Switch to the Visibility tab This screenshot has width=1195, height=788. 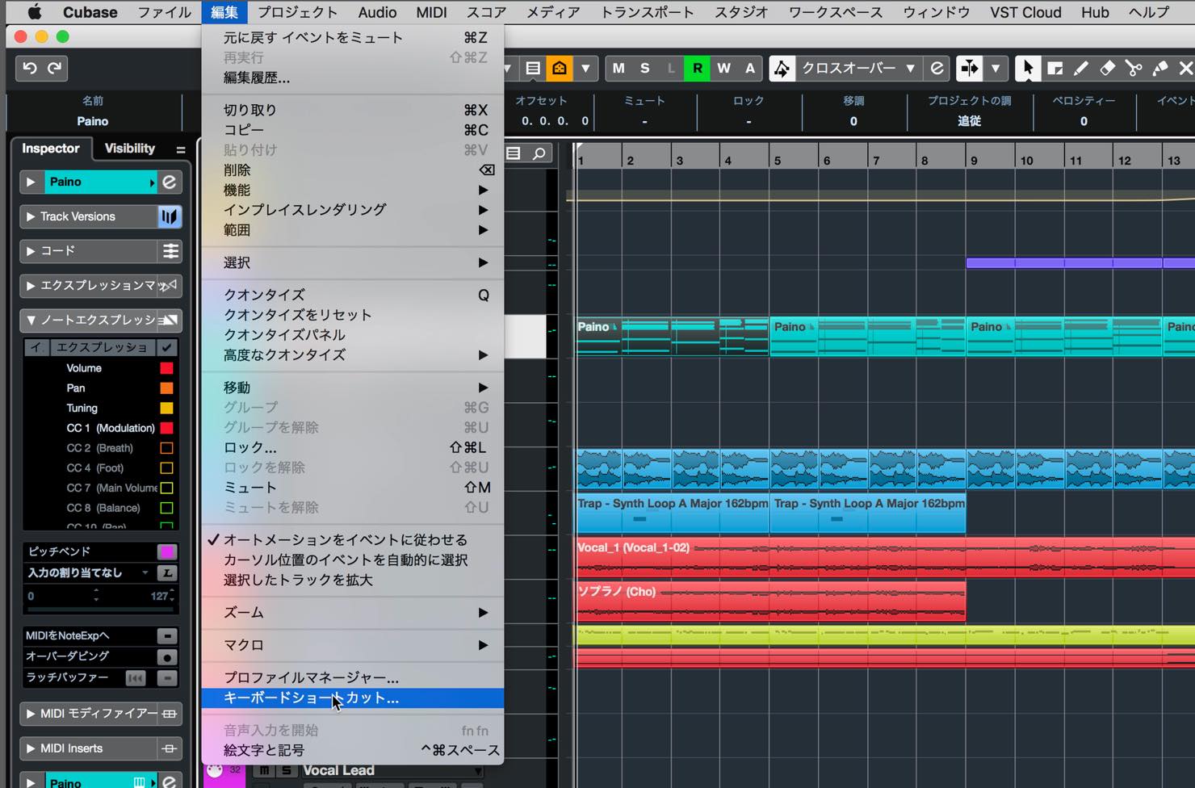(129, 149)
